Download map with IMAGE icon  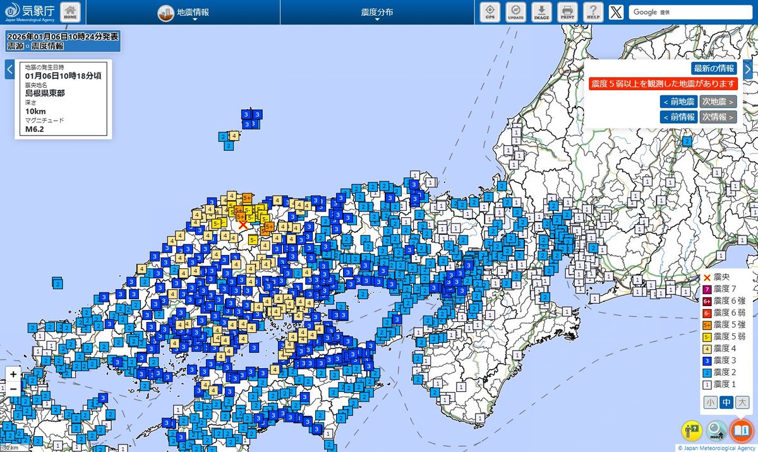542,12
